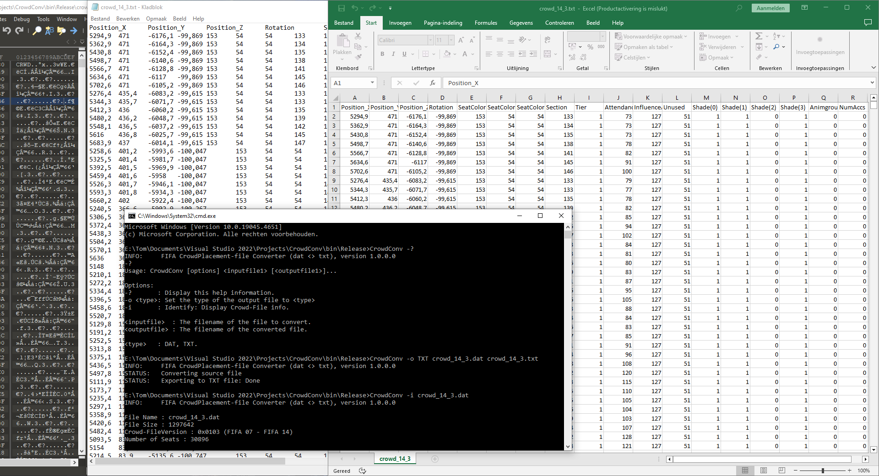
Task: Open Voorwaardelijke opmaak dropdown
Action: click(x=651, y=37)
